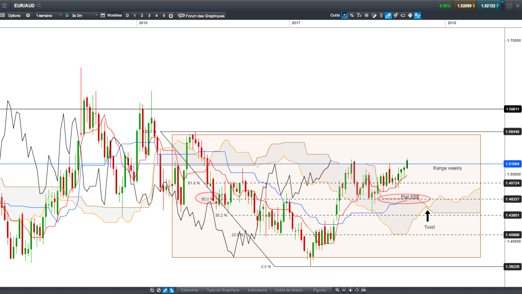Click the search magnifier next to EUR/AUD
522x294 pixels.
[39, 6]
